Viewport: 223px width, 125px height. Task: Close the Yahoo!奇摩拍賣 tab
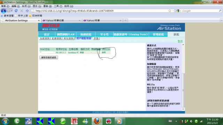[x=79, y=20]
